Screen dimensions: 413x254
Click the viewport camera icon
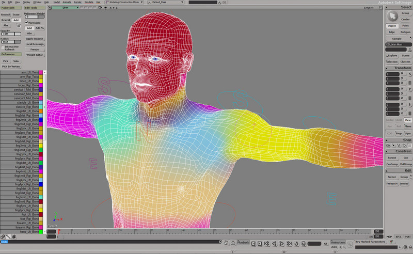coord(100,8)
